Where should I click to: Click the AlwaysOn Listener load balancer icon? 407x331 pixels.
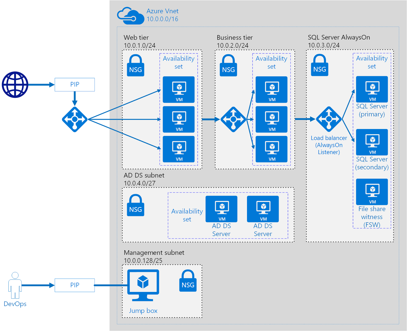(329, 119)
